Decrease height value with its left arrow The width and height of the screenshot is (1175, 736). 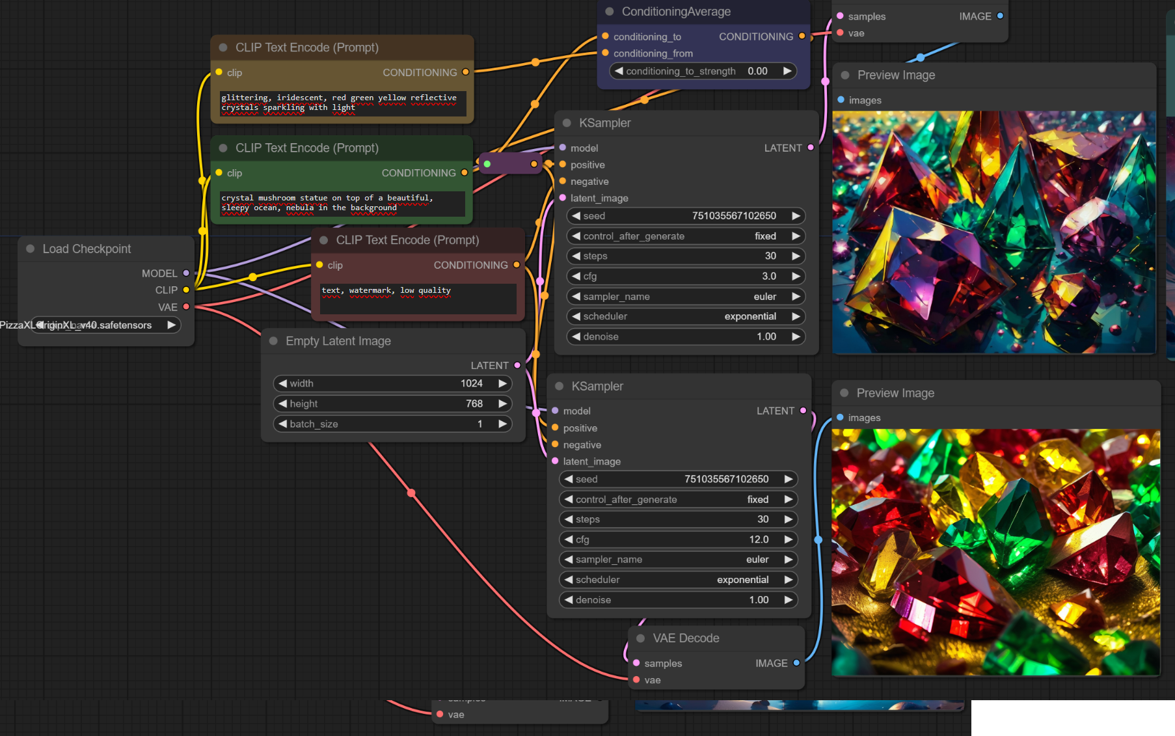tap(283, 403)
